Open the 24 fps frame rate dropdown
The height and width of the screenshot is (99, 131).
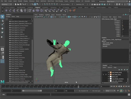tap(110, 91)
